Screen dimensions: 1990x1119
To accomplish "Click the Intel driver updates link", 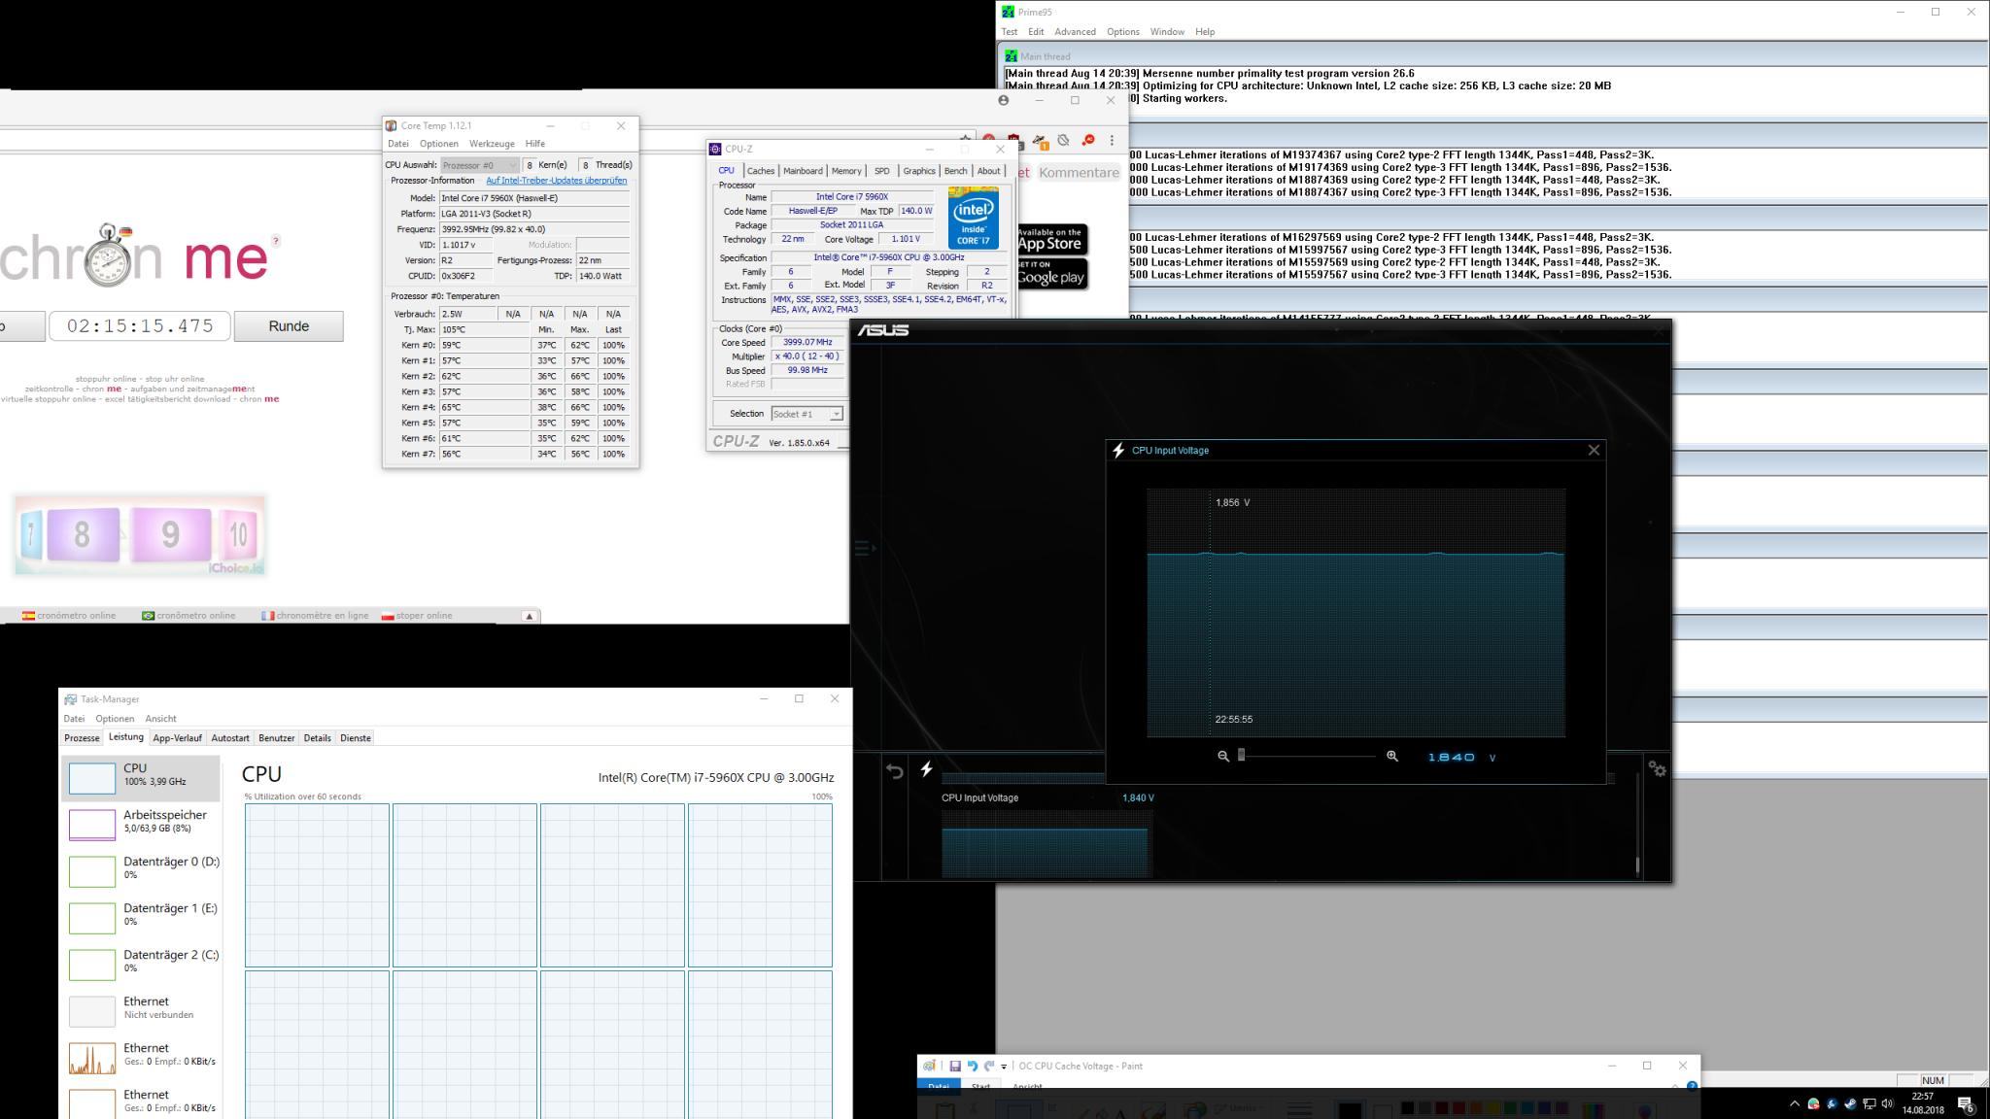I will 556,181.
